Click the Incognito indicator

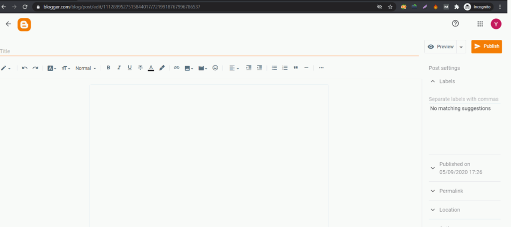click(x=478, y=6)
